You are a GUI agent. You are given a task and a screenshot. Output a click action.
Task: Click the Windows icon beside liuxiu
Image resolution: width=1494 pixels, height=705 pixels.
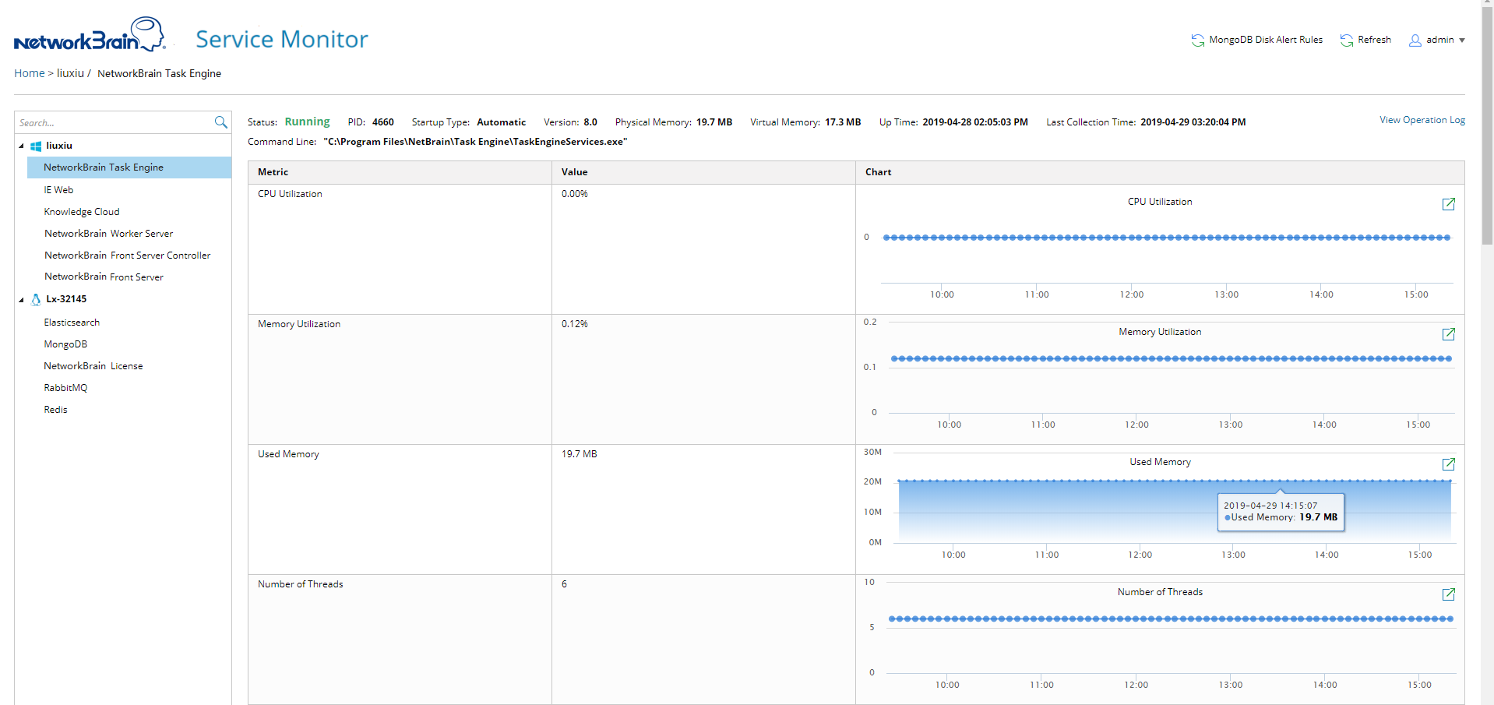(36, 146)
